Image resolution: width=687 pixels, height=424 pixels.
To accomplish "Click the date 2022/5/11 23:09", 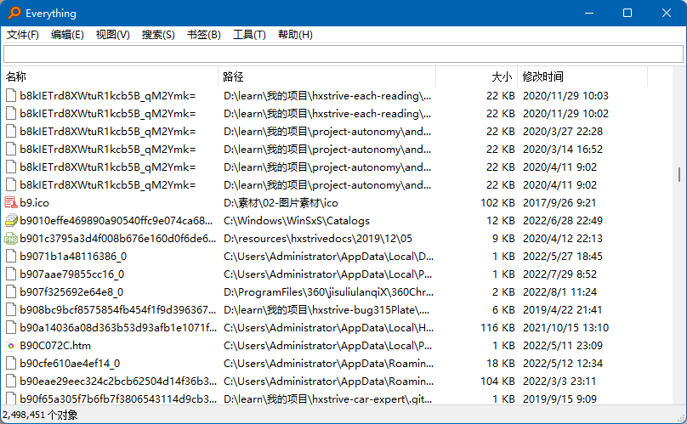I will pyautogui.click(x=563, y=346).
